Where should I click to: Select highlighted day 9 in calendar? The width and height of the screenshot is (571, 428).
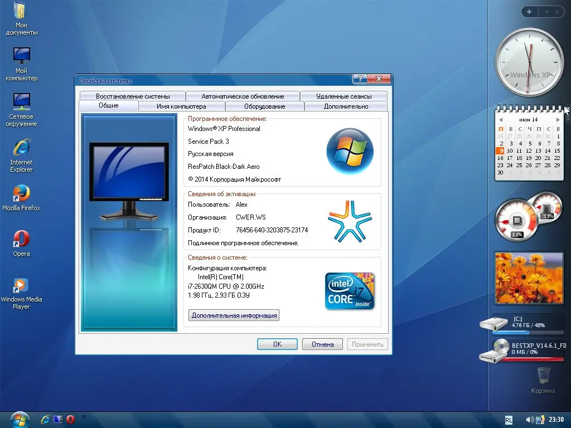click(501, 150)
